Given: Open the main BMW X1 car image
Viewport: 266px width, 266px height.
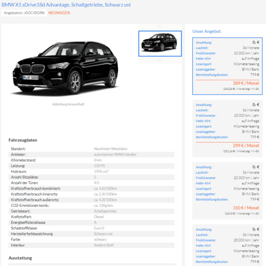Looking at the screenshot, I should click(65, 68).
